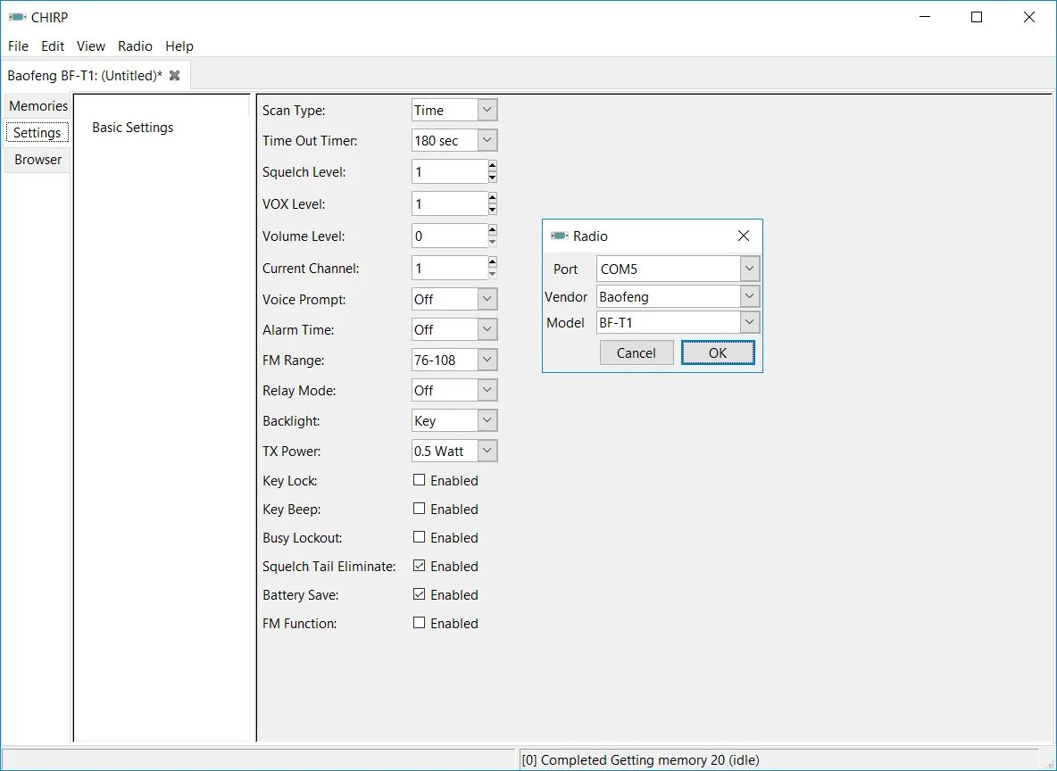Confirm the Radio dialog with OK

point(717,352)
